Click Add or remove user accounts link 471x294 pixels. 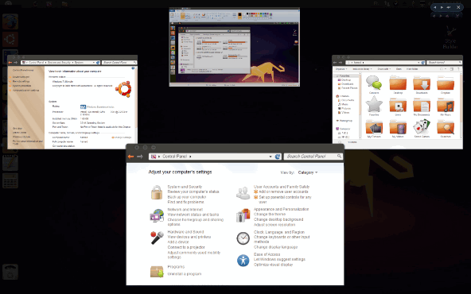coord(283,191)
